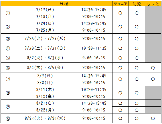Screen dimensions: 162x124
Task: Click ジュニア circle in 8/21(日) row
Action: [120, 103]
